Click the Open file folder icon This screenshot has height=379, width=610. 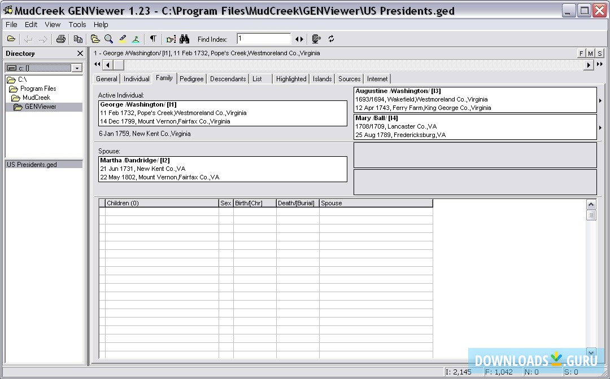(11, 39)
